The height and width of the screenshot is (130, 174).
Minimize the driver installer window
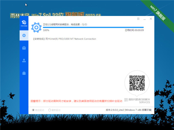[144, 19]
